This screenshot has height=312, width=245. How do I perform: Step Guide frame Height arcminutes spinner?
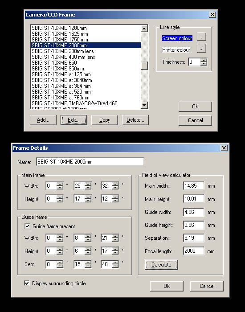[88, 251]
